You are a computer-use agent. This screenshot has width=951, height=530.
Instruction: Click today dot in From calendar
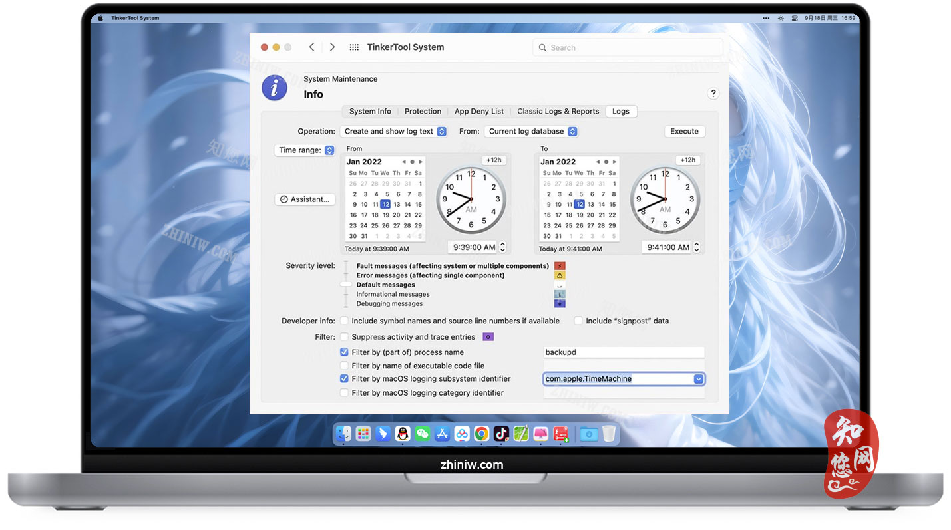(412, 162)
